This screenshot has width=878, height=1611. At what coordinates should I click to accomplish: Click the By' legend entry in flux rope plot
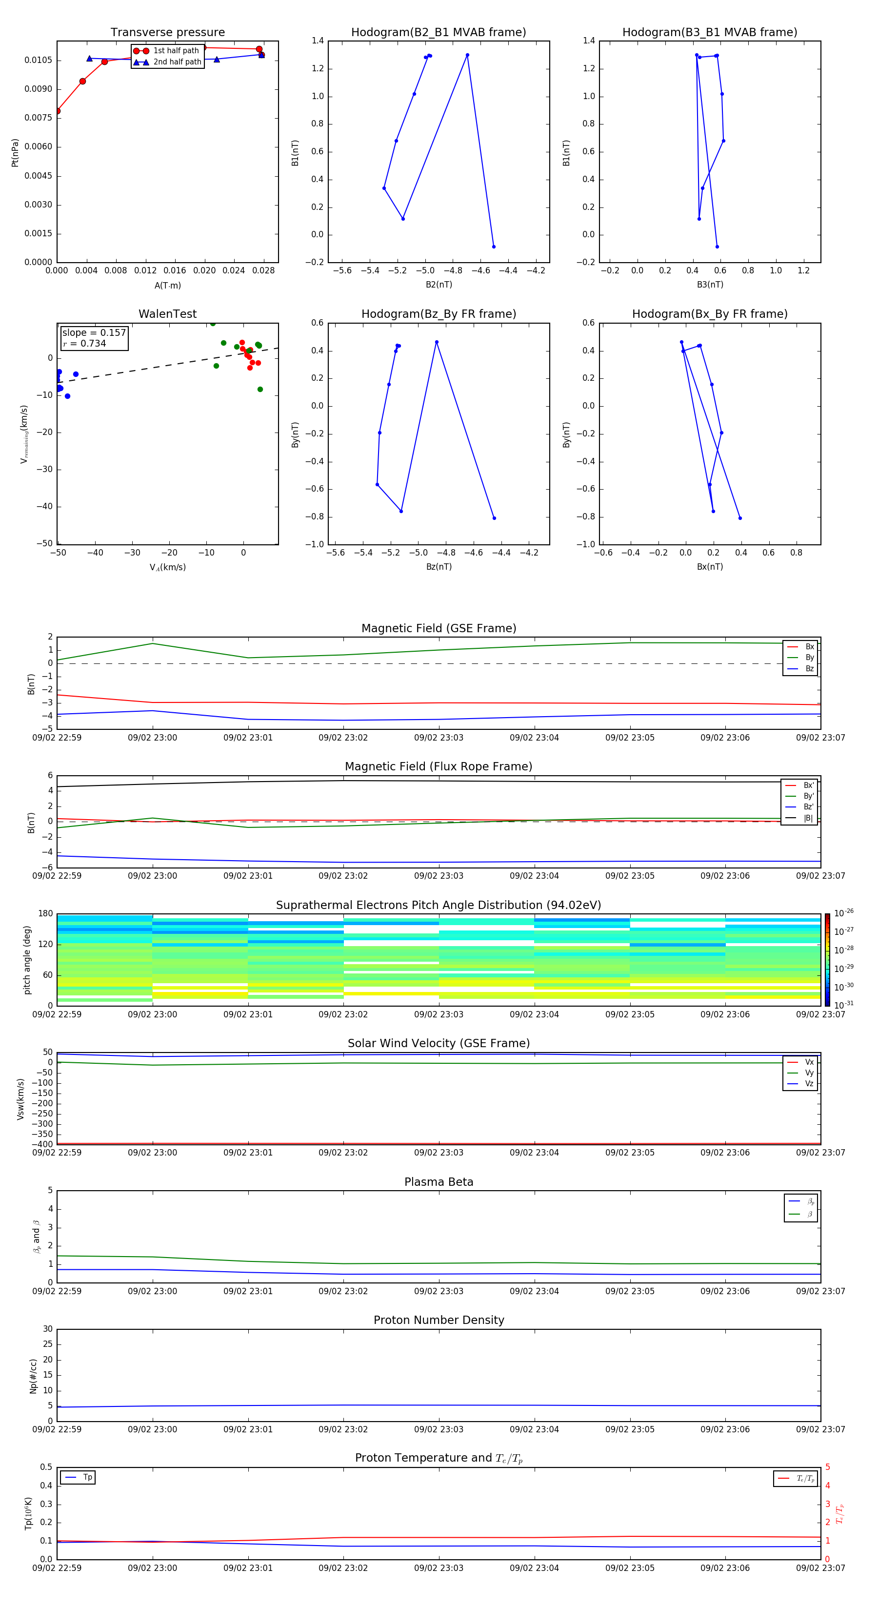(800, 796)
